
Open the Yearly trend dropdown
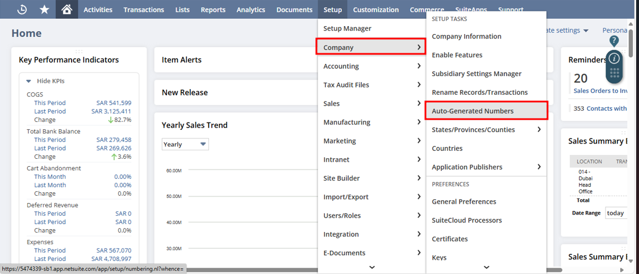pos(185,145)
